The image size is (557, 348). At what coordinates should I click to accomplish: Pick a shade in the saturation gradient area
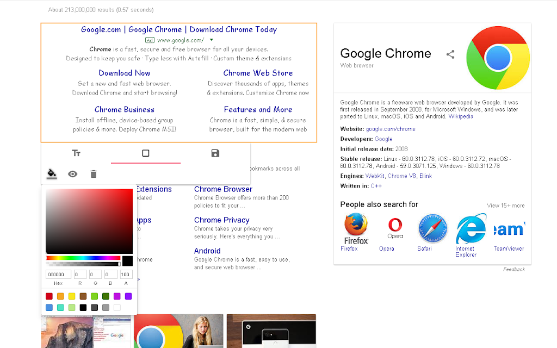tap(89, 221)
